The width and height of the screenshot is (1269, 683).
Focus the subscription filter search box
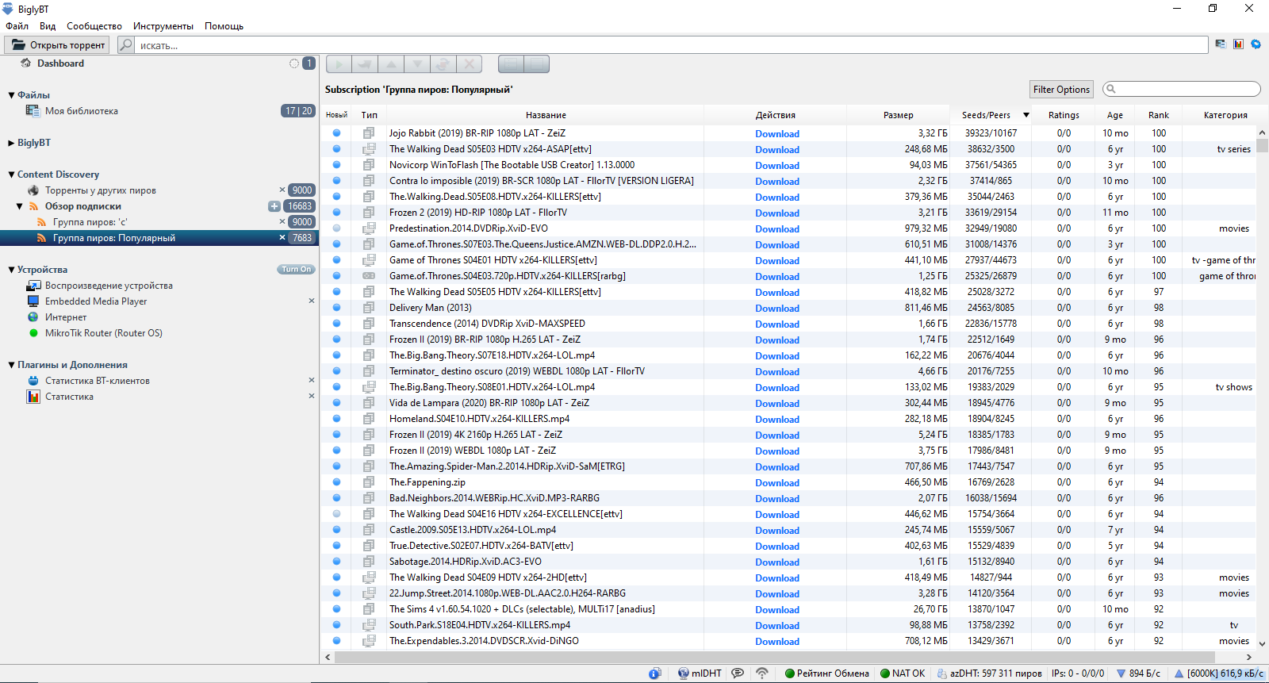coord(1182,89)
